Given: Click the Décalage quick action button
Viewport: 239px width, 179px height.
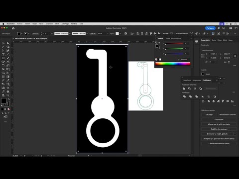Looking at the screenshot, I should pyautogui.click(x=209, y=115).
